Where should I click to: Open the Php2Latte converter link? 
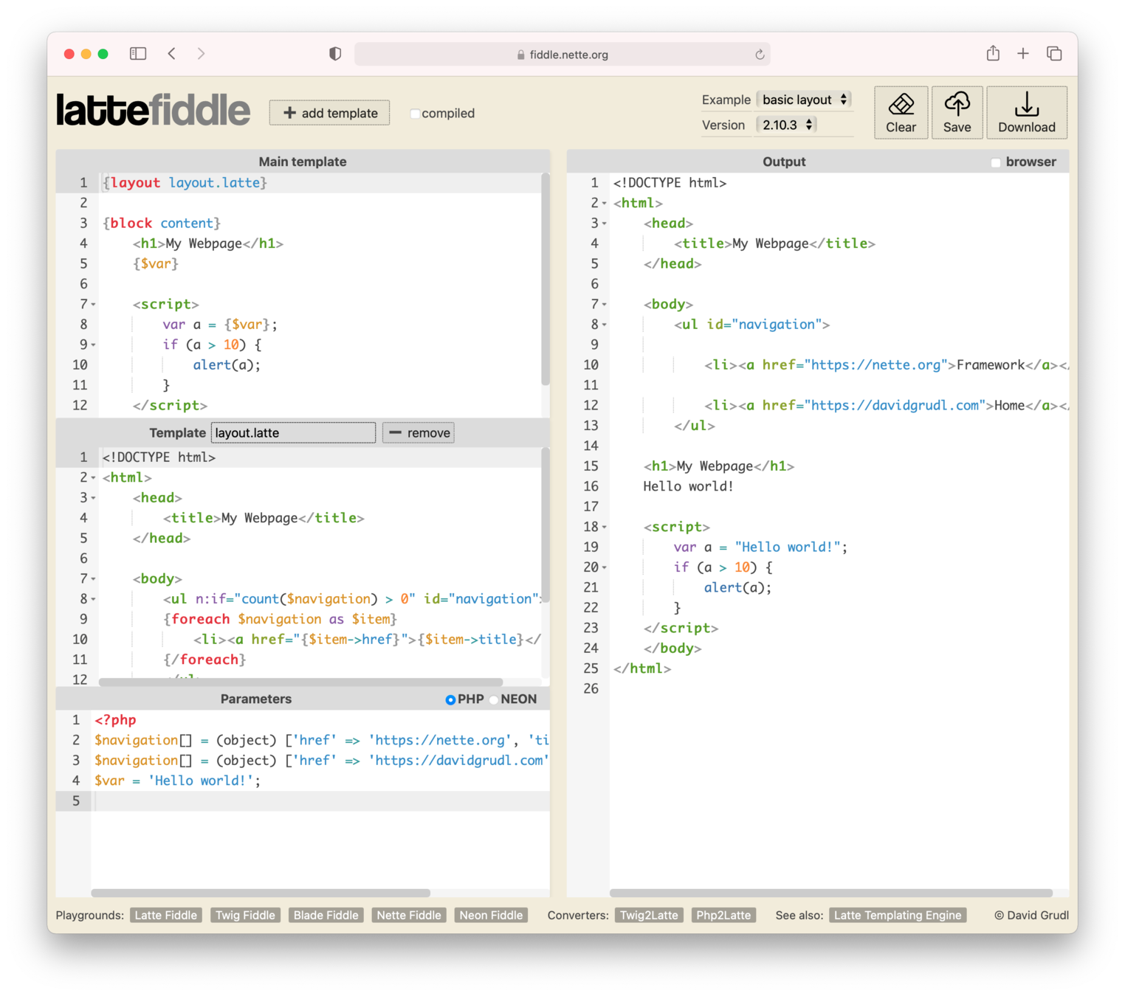click(x=723, y=915)
